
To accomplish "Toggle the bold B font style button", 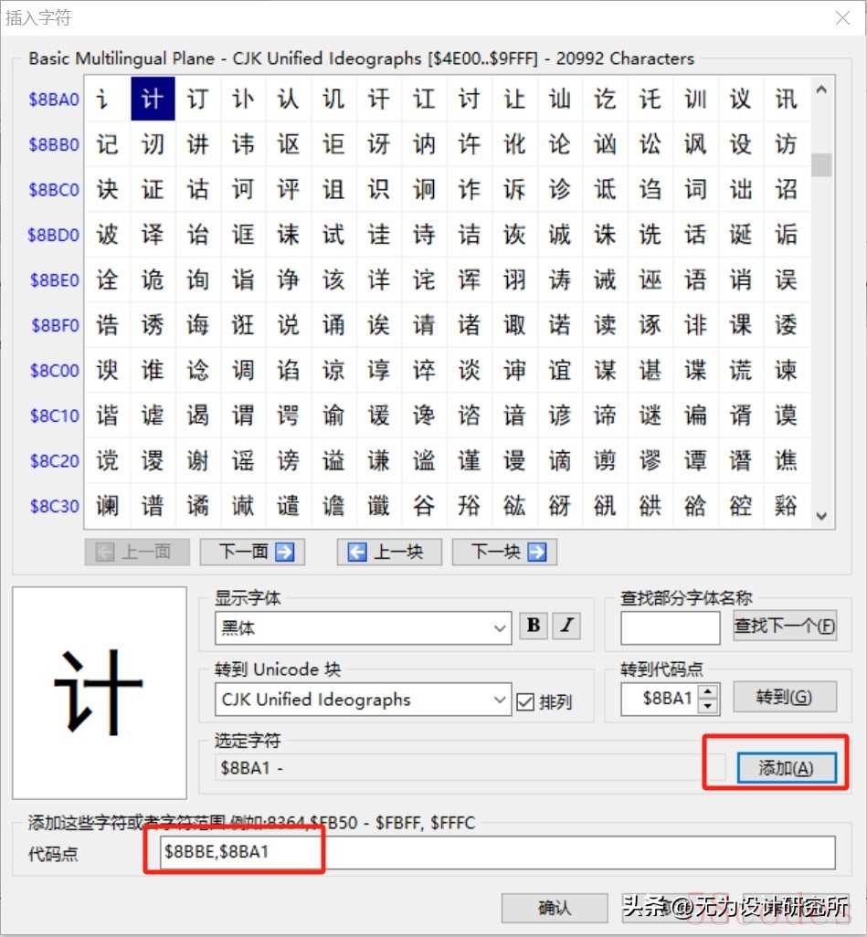I will click(x=534, y=626).
